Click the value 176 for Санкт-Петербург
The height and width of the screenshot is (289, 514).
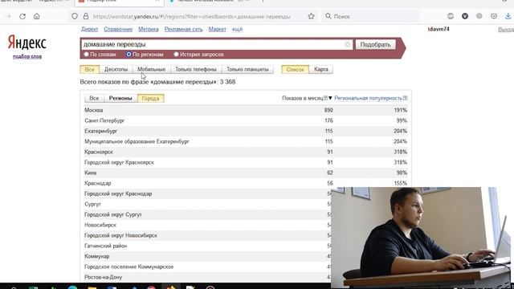(328, 120)
